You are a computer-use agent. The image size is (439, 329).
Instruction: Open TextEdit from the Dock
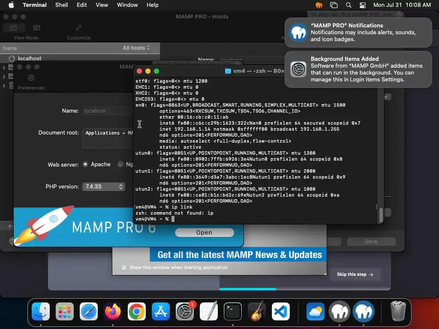pos(209,311)
